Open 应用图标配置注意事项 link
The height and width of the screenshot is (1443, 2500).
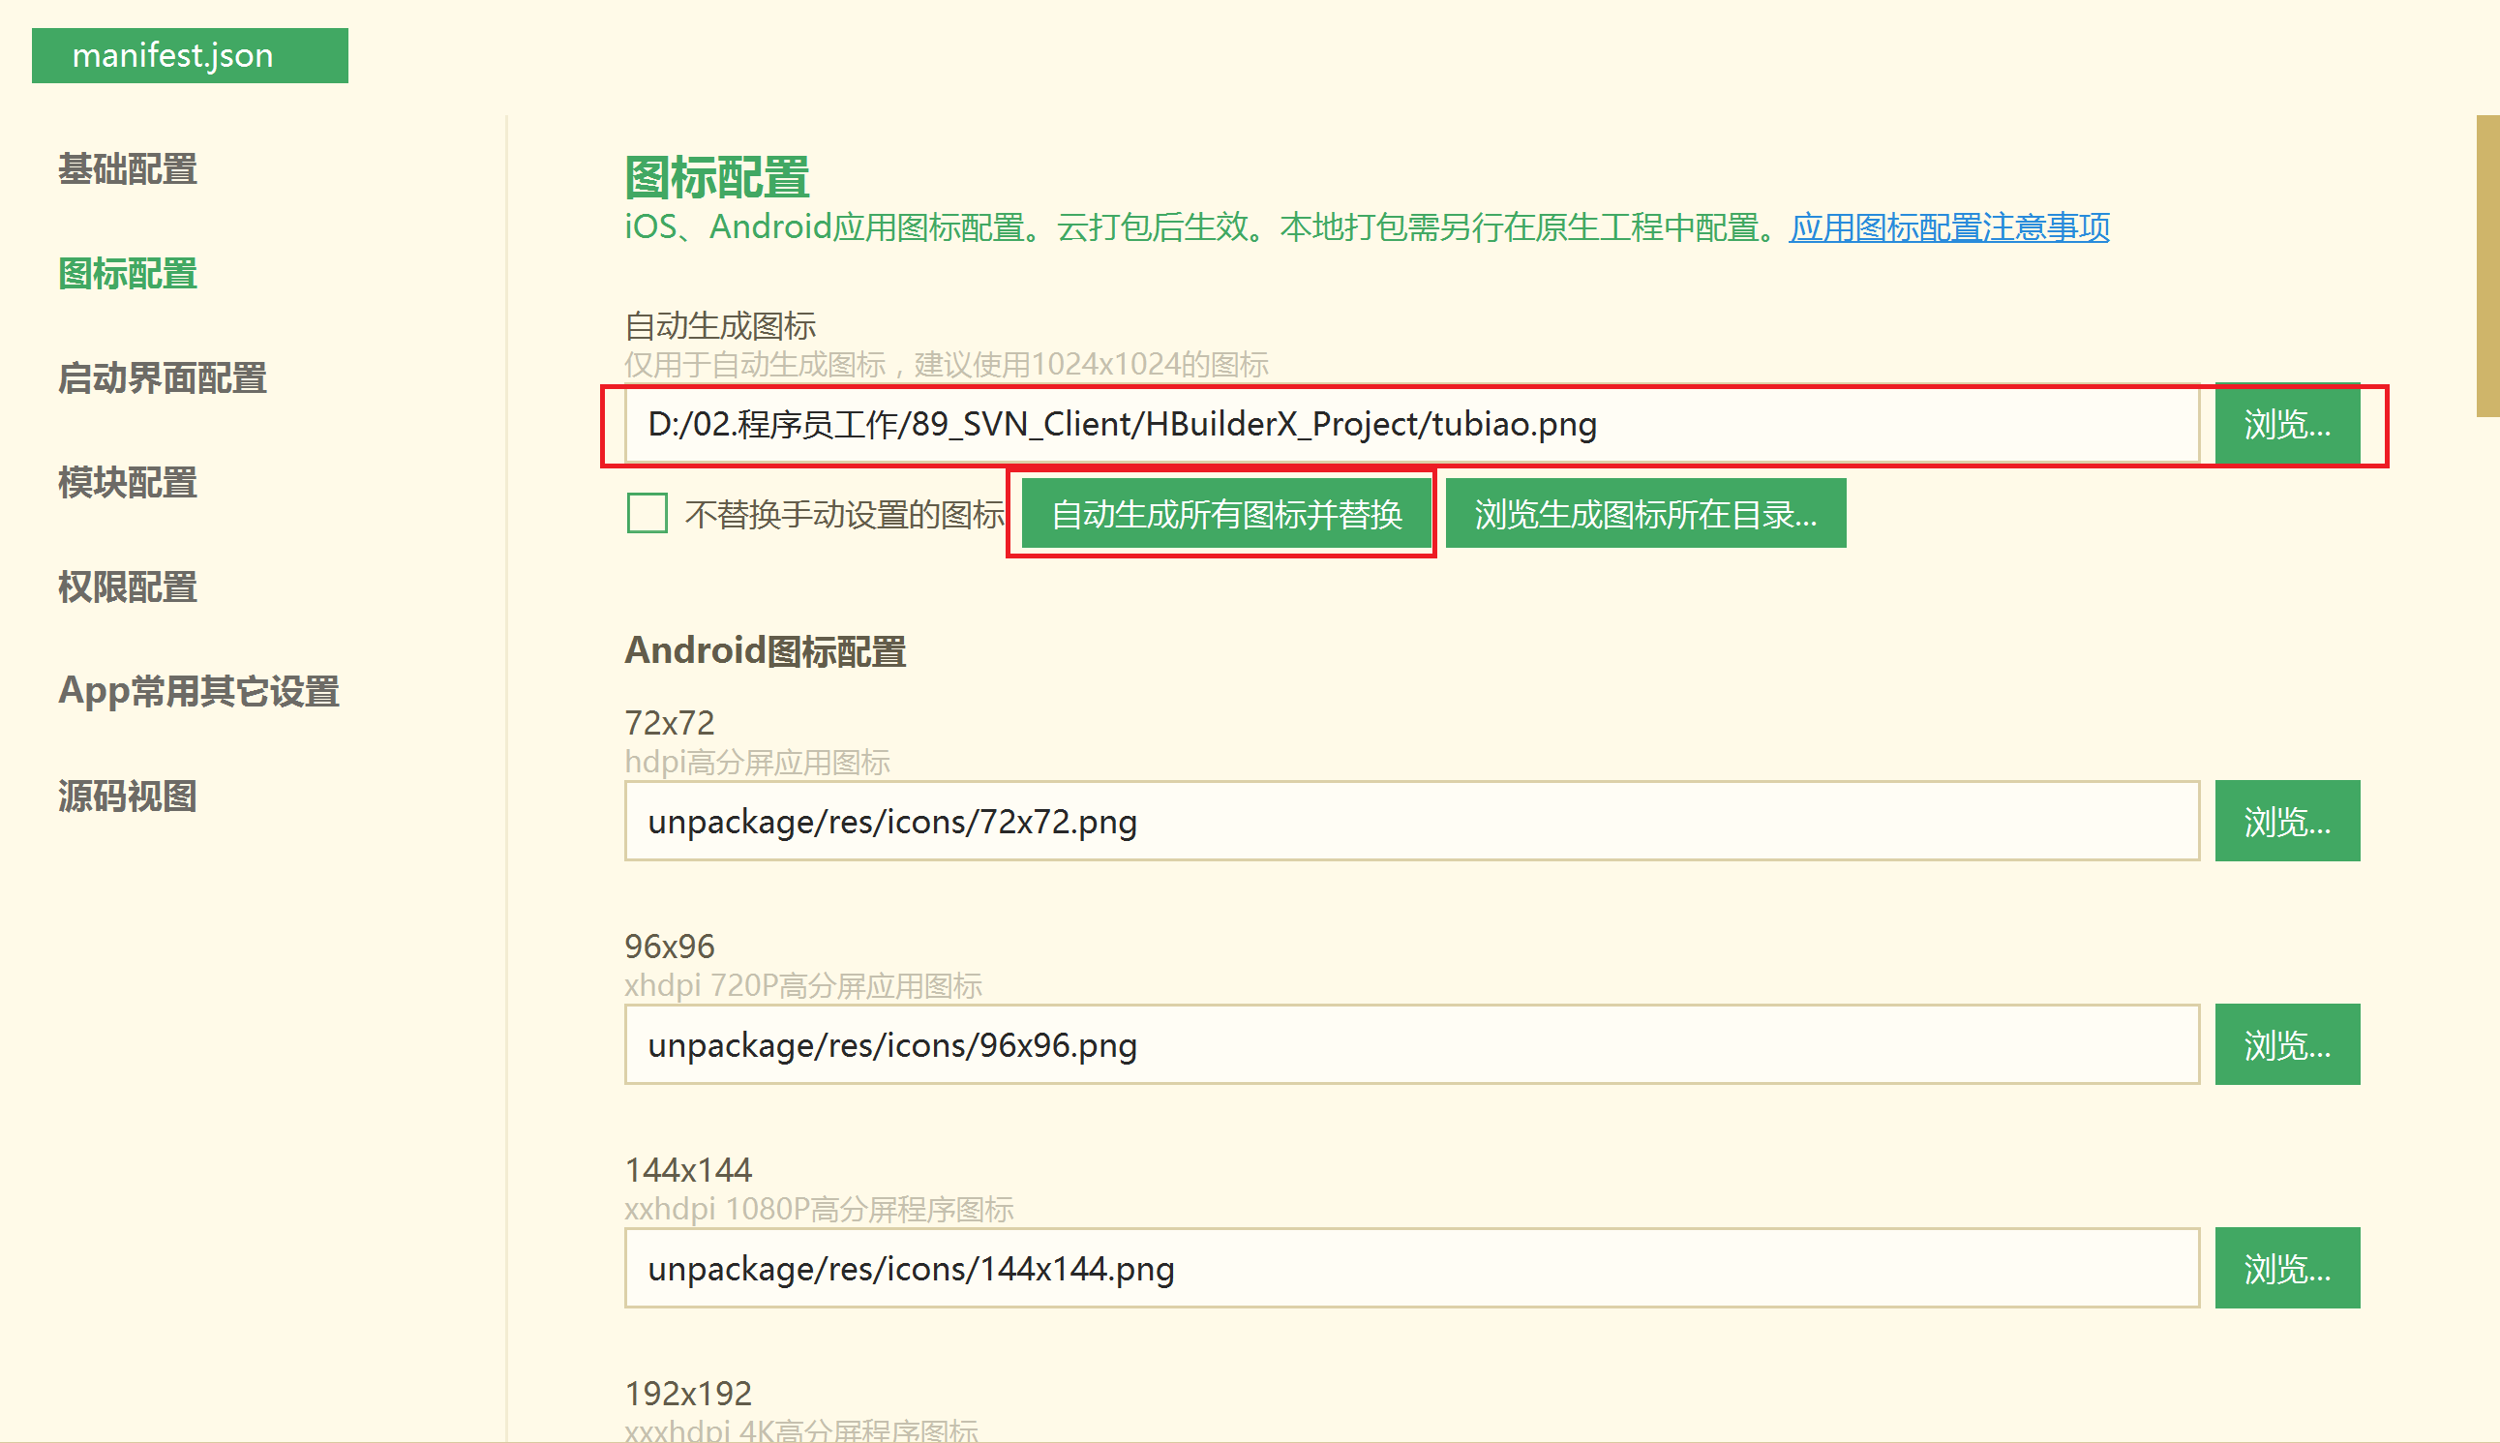(1949, 228)
